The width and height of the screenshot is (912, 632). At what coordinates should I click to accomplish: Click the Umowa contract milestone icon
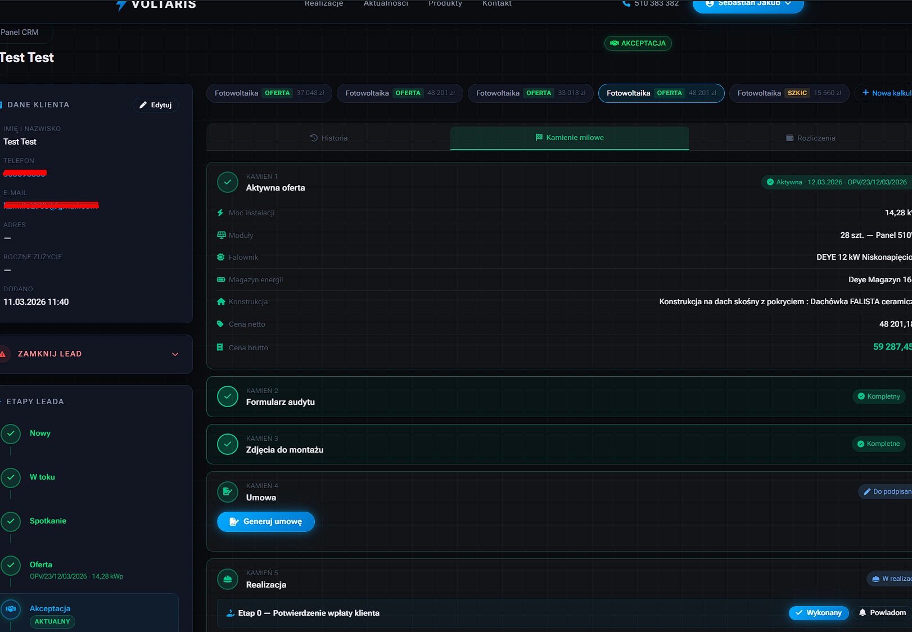(x=228, y=492)
